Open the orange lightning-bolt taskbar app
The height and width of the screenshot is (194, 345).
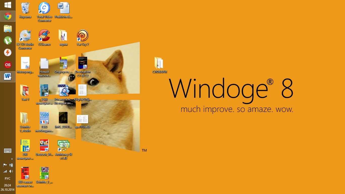(8, 53)
